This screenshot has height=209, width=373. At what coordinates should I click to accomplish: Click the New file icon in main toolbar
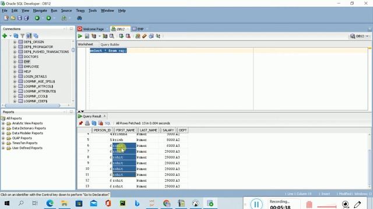[x=6, y=18]
